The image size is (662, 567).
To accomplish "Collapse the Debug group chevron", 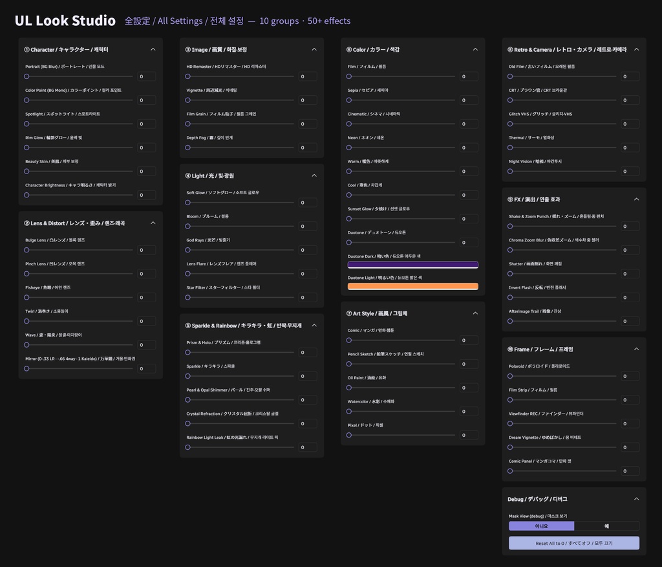I will click(x=637, y=499).
